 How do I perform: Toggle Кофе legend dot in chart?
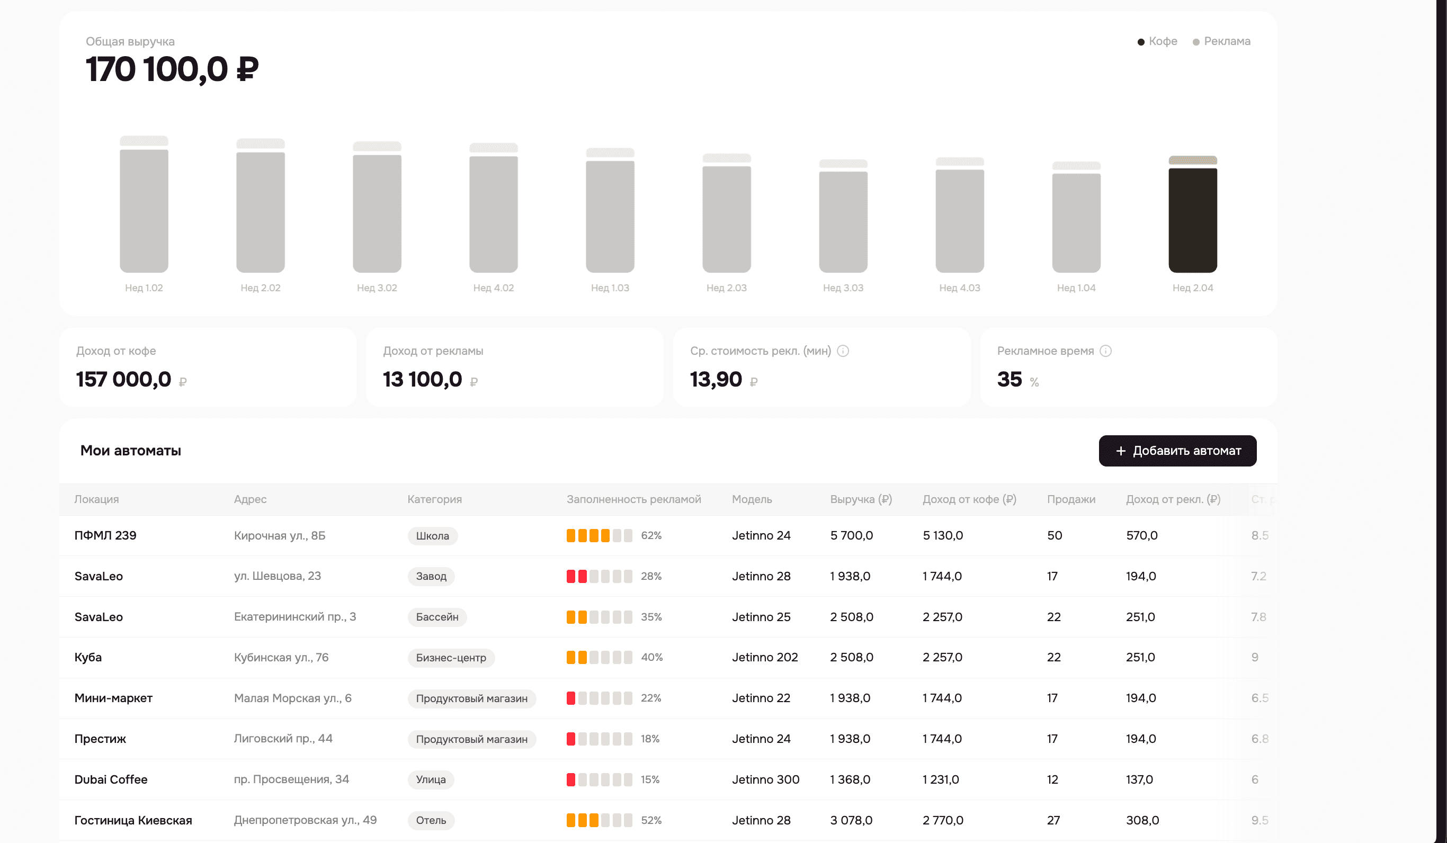tap(1140, 42)
